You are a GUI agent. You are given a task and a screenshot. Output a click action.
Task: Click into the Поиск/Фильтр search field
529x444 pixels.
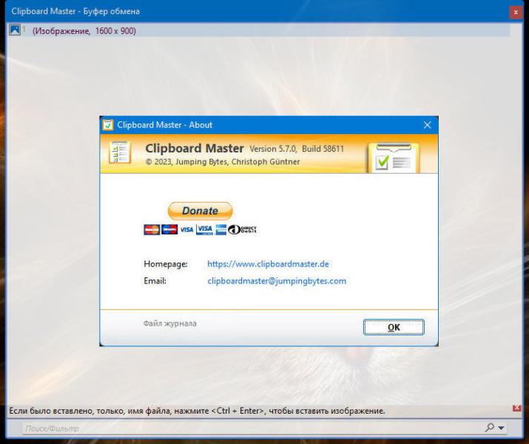coord(253,428)
